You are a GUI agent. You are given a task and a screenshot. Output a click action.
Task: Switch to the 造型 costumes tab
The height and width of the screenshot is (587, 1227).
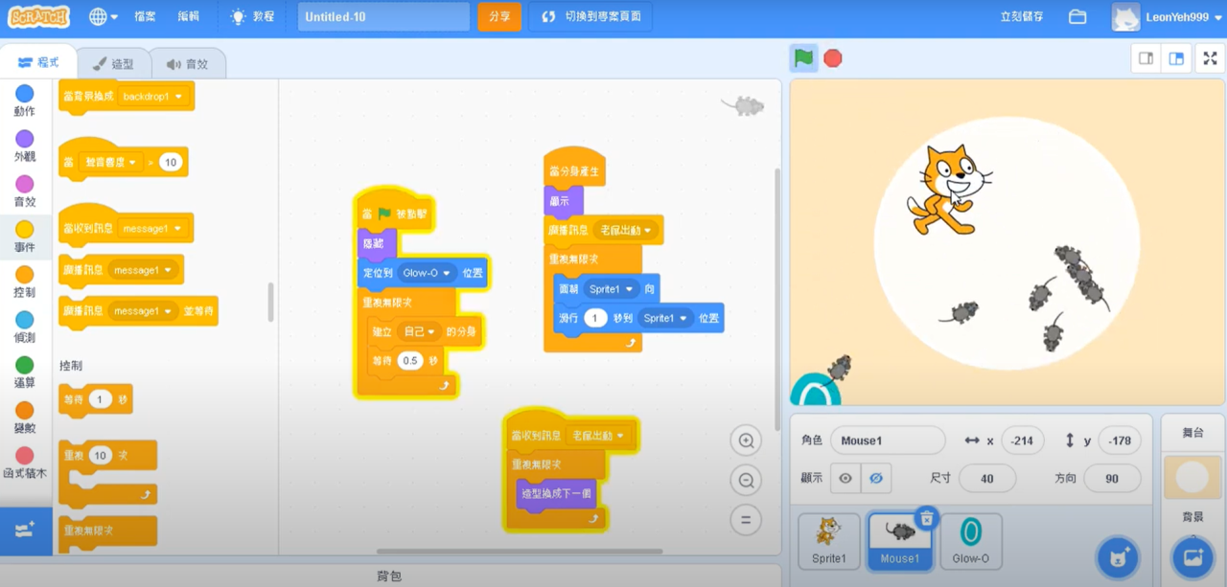click(x=113, y=64)
